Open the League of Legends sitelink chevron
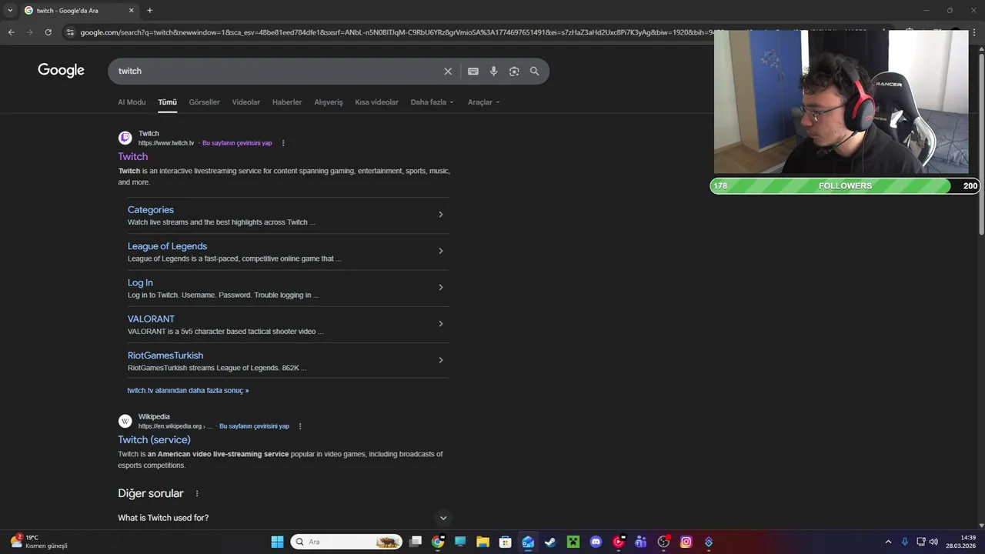The width and height of the screenshot is (985, 554). coord(440,251)
